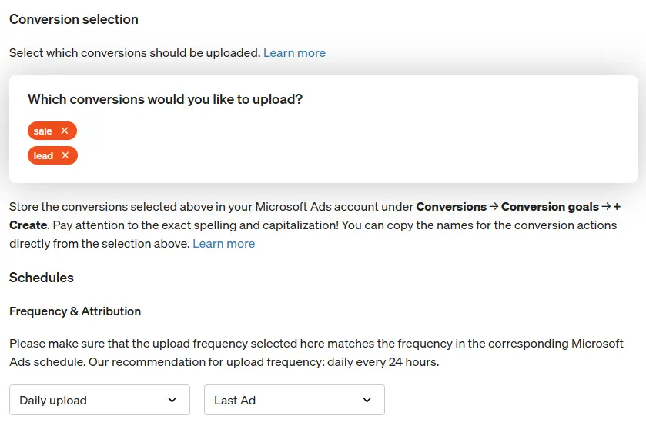Screen dimensions: 646x426
Task: Click the chevron arrow in Last Ad box
Action: pos(367,400)
